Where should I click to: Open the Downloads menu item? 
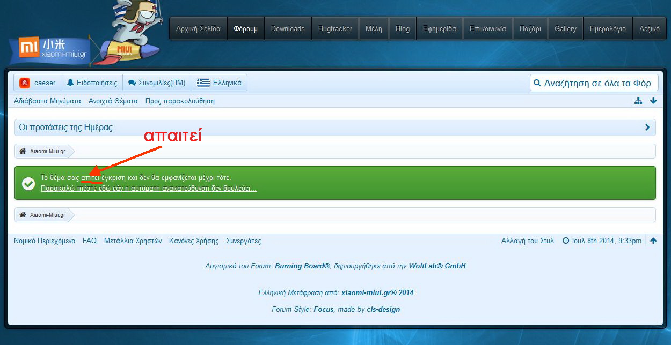point(288,29)
